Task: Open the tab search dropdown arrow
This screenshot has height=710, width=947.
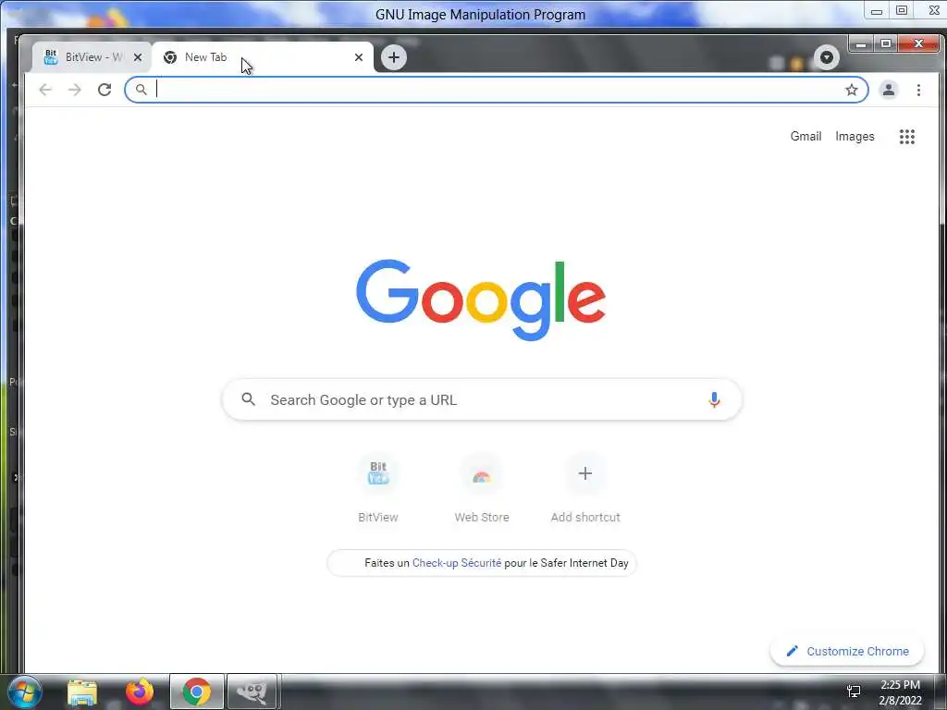Action: click(827, 57)
